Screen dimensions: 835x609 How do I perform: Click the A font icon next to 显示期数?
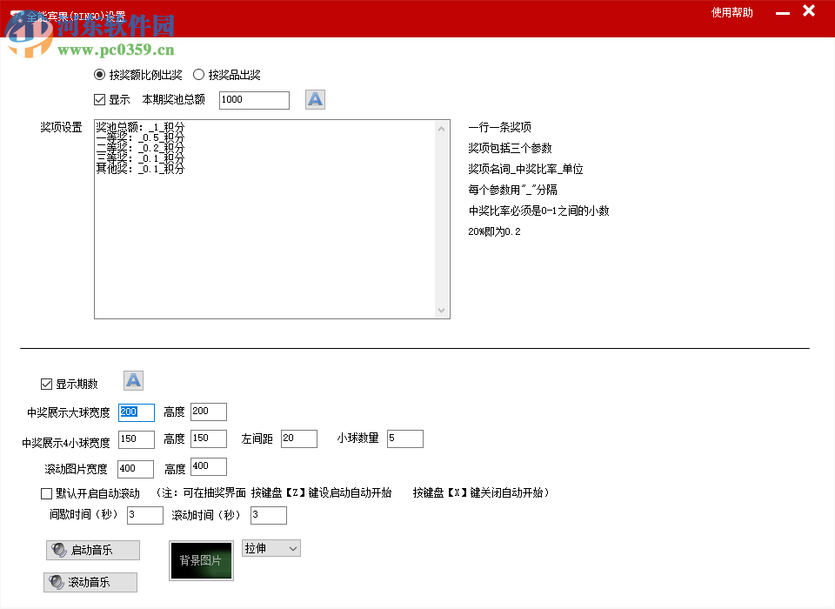[133, 380]
